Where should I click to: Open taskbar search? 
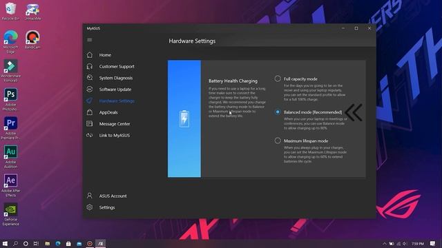15,243
